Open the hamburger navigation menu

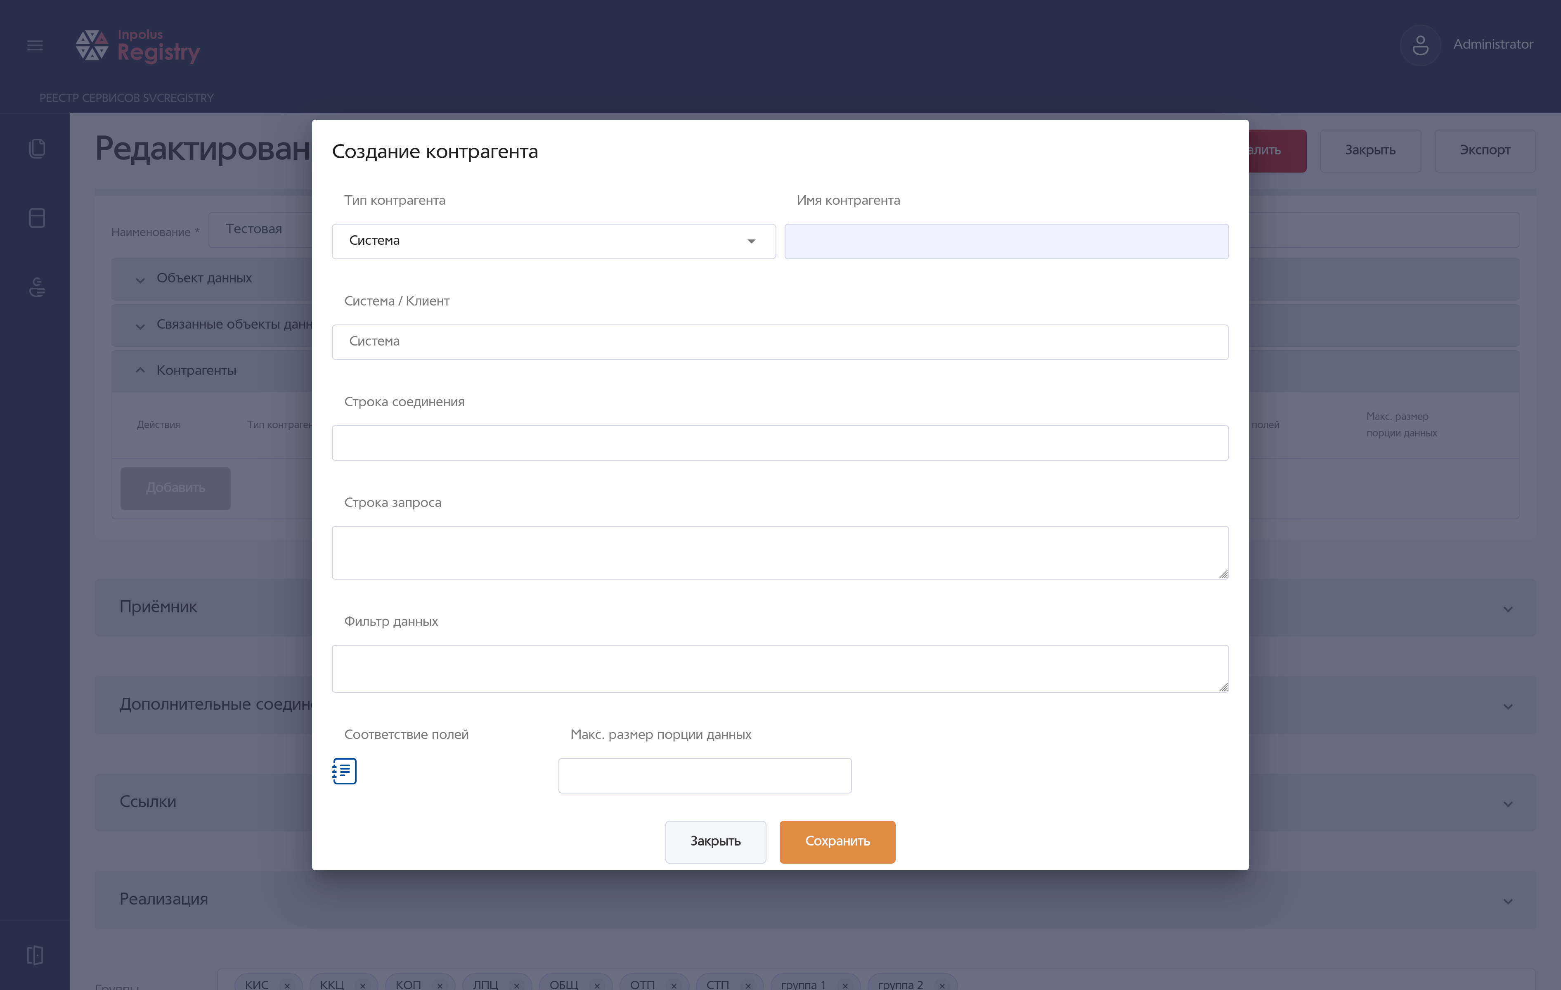tap(35, 45)
